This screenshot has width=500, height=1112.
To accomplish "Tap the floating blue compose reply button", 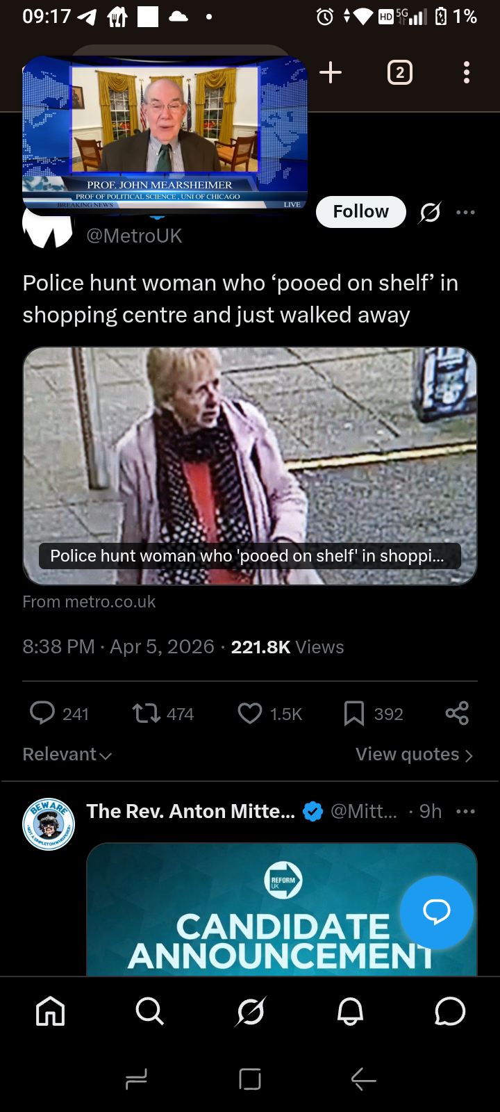I will point(437,912).
